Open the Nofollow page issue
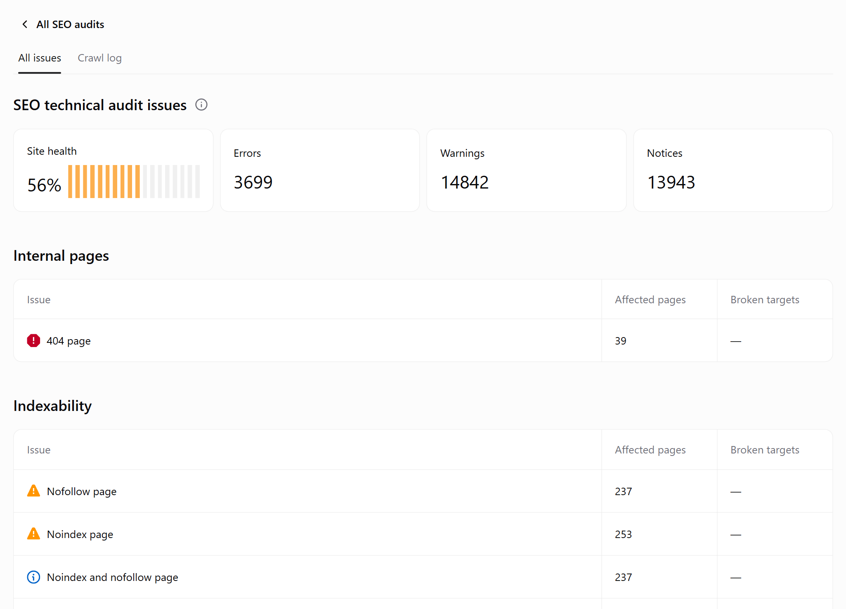Viewport: 846px width, 609px height. (82, 491)
